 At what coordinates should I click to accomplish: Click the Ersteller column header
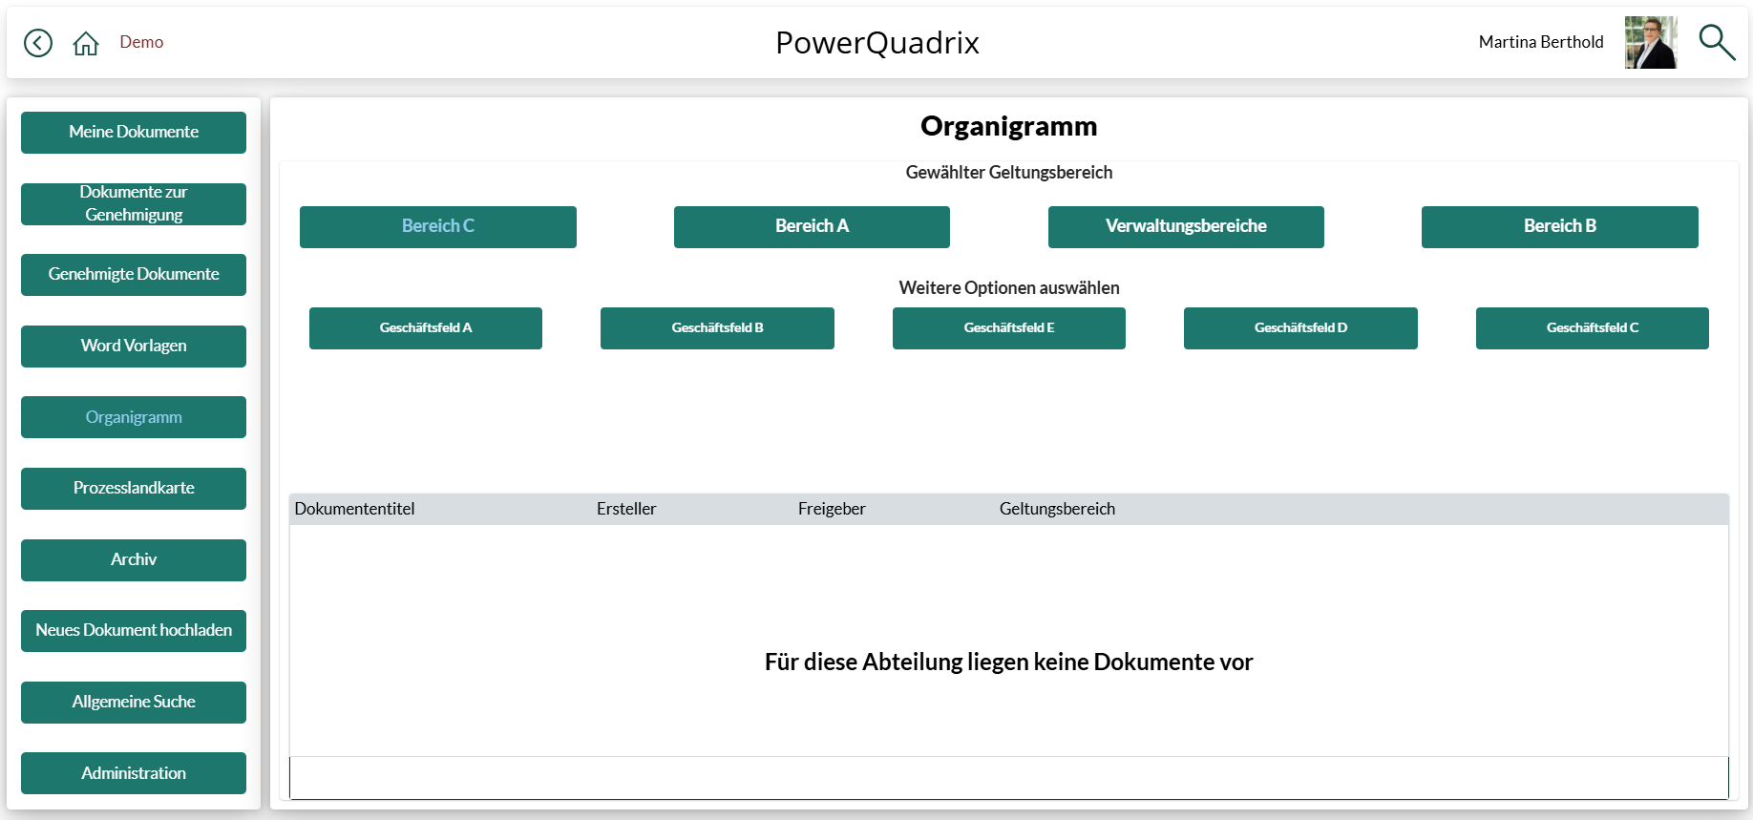click(626, 509)
